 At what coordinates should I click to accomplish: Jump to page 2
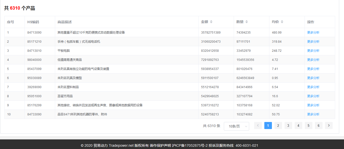[x=278, y=126]
